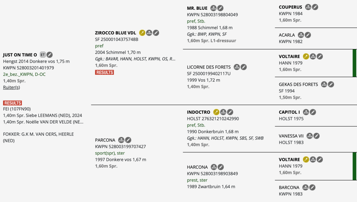Select the Indoctro horse name
Screen dimensions: 357x202
(x=199, y=112)
